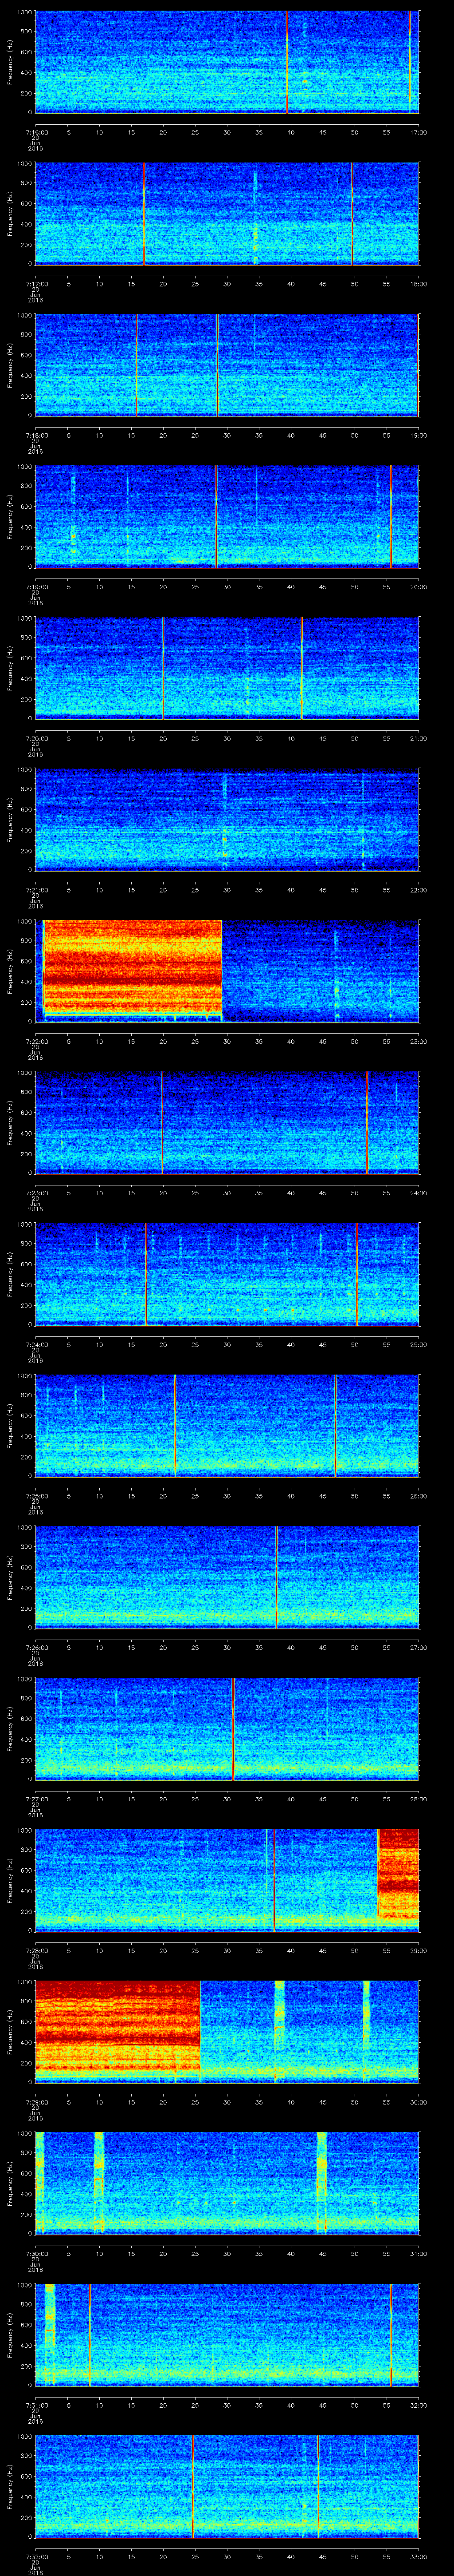Viewport: 454px width, 2576px height.
Task: Select the spectrogram panel starting at 7:26:00
Action: coord(227,1577)
